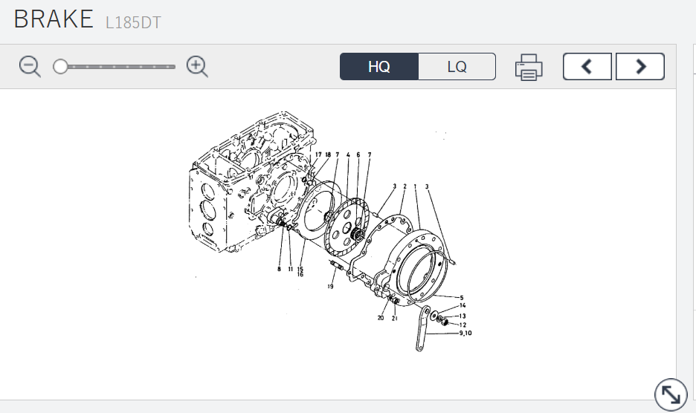
Task: Go to the previous diagram page
Action: 587,67
